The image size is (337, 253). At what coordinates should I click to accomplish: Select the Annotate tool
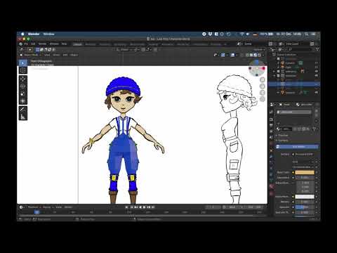(23, 110)
